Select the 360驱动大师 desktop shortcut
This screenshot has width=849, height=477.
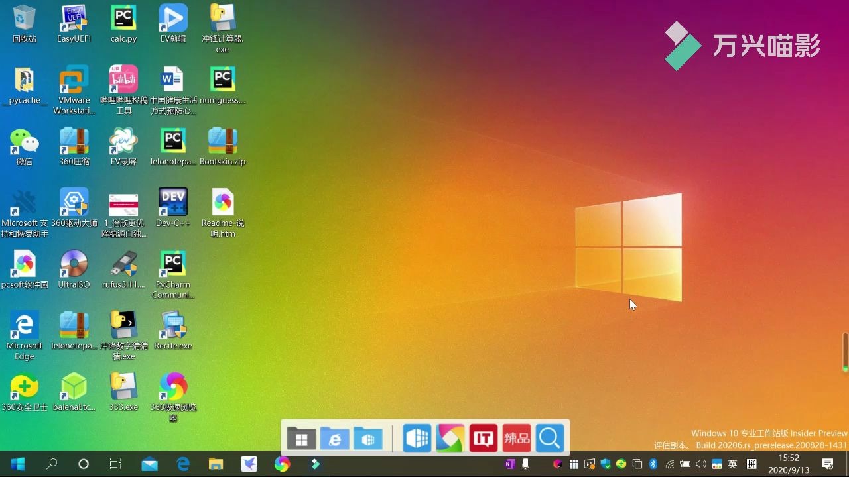(x=74, y=208)
